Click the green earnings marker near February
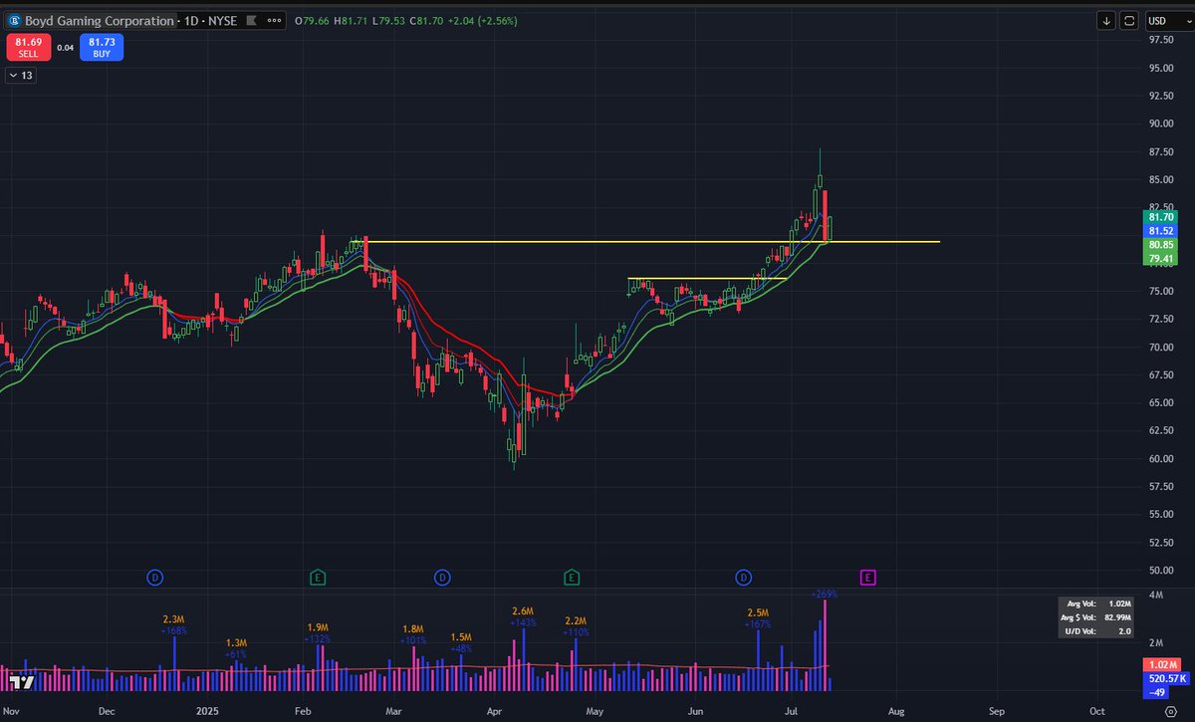The width and height of the screenshot is (1195, 722). 317,577
